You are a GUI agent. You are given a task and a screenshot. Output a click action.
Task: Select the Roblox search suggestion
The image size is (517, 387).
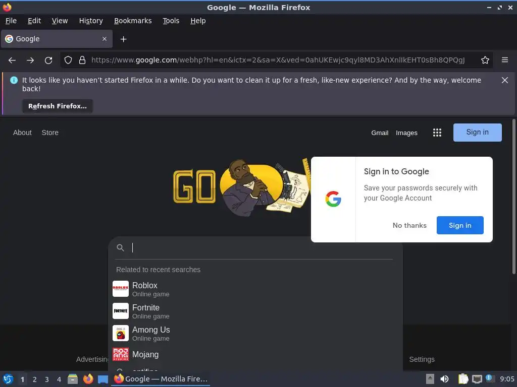(255, 289)
